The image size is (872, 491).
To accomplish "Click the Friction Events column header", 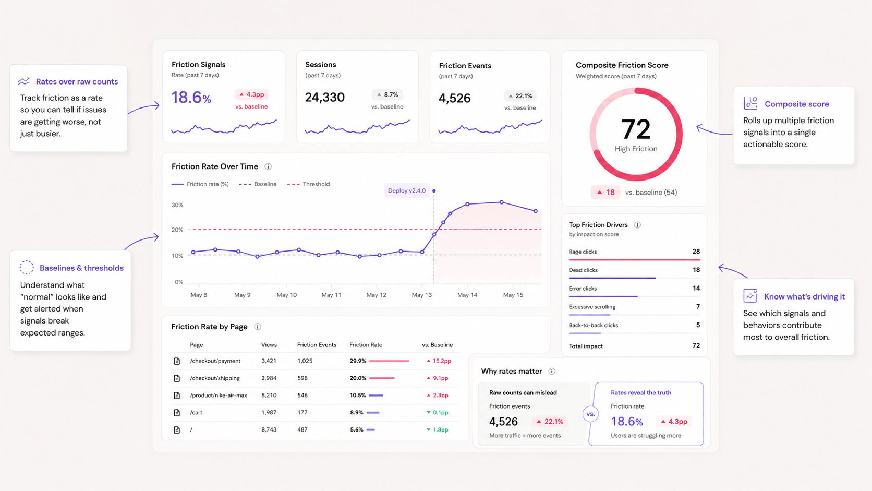I will [x=317, y=345].
